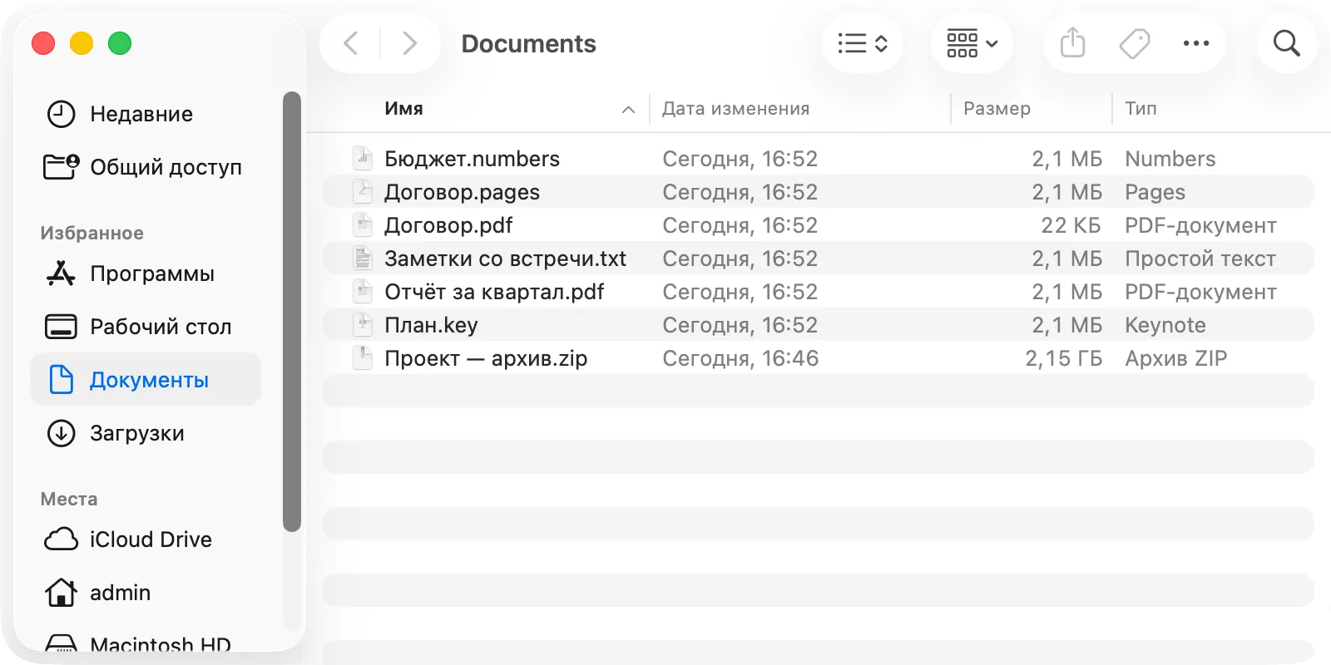Open Загрузки sidebar item
1331x665 pixels.
click(x=146, y=433)
